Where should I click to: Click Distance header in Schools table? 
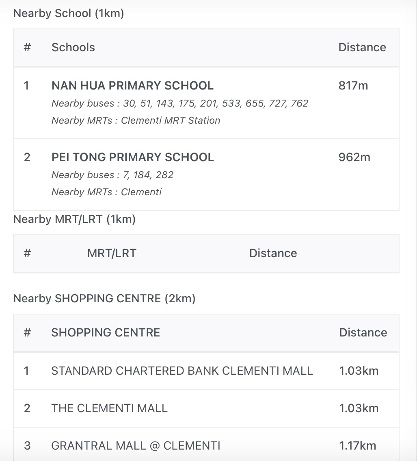(362, 48)
